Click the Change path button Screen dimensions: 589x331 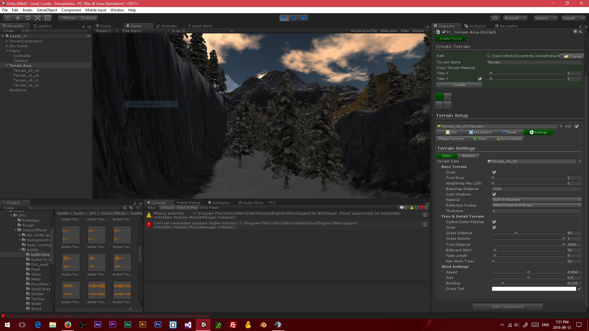(573, 56)
